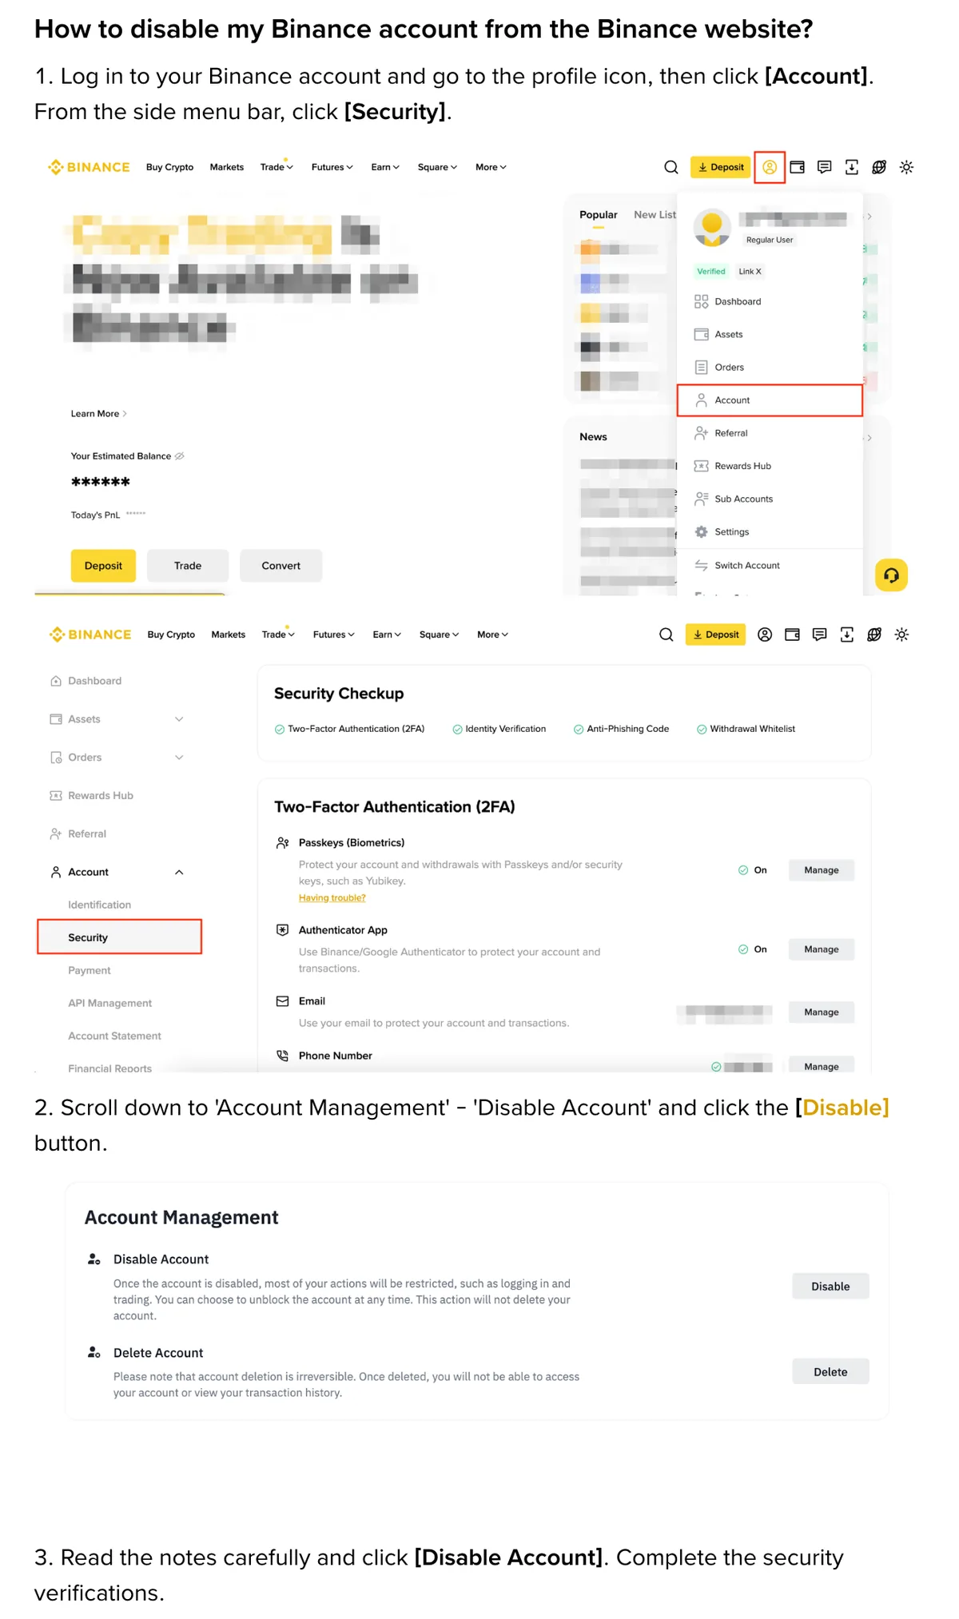Select Account in profile dropdown menu
The width and height of the screenshot is (959, 1619).
tap(770, 400)
